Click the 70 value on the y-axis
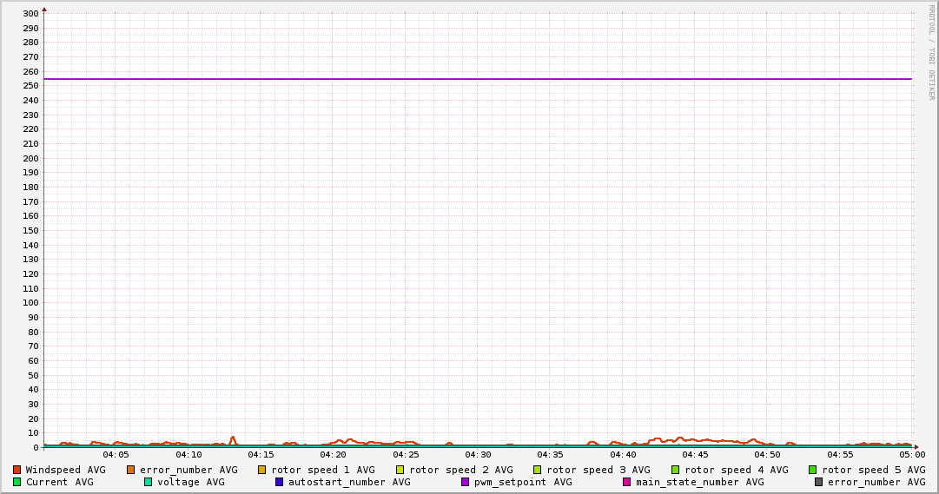Viewport: 939px width, 494px height. [34, 346]
